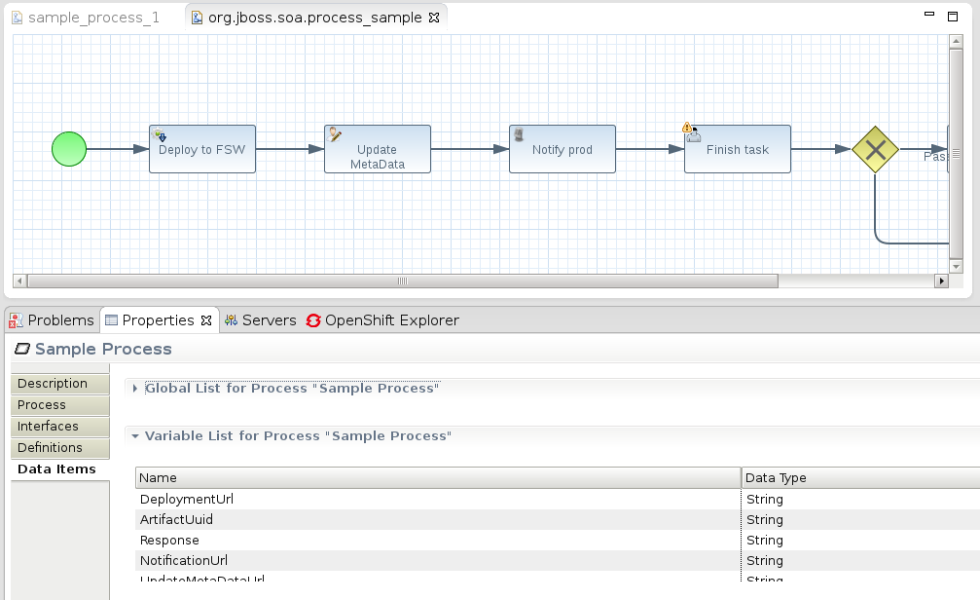Expand the Global List for Process section
Screen dimensions: 980x600
tap(135, 389)
